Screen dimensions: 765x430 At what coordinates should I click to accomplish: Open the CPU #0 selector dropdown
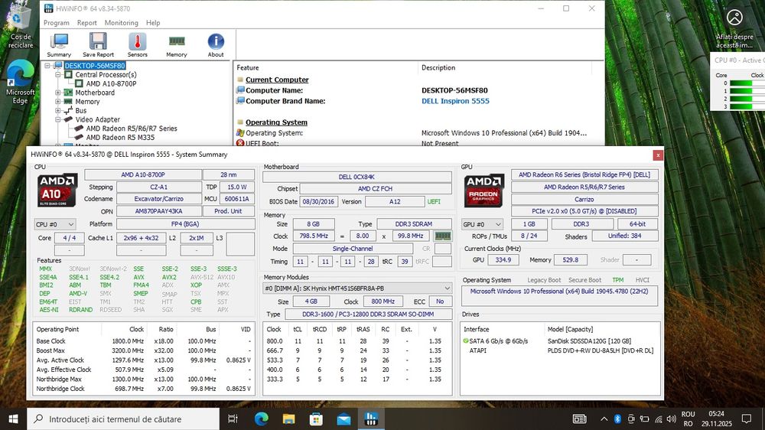coord(54,224)
